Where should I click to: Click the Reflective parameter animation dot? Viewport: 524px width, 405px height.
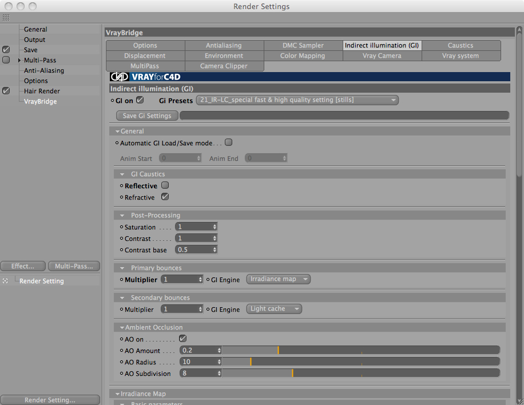(122, 186)
